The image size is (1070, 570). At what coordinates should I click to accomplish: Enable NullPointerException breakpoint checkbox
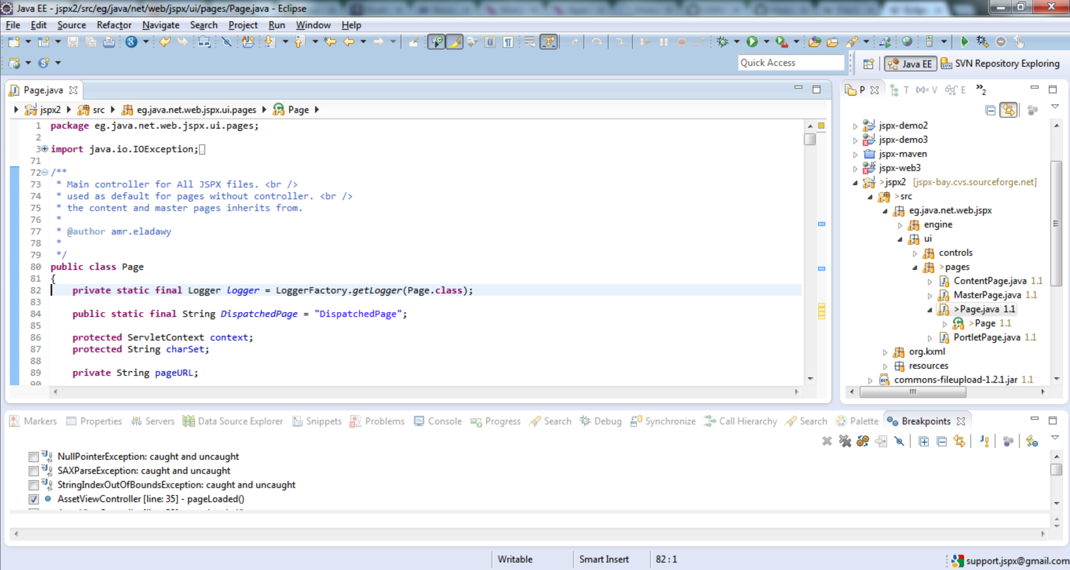tap(34, 457)
